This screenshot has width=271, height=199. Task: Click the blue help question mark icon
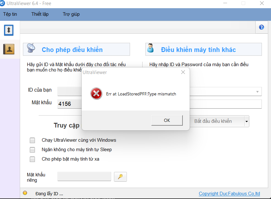coord(261,27)
